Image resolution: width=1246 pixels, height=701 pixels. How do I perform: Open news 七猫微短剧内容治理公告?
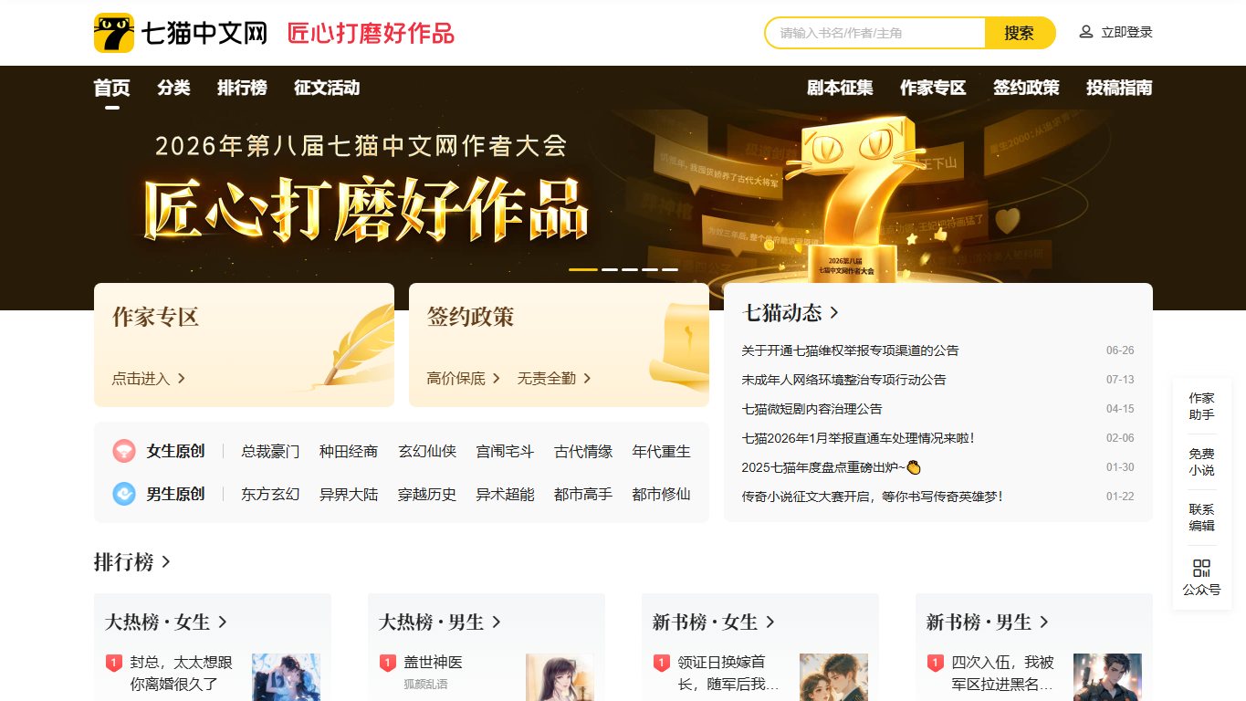pos(812,409)
